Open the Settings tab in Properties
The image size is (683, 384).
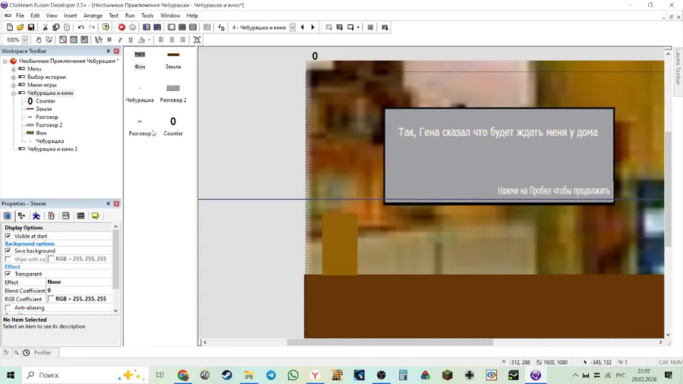coord(8,216)
